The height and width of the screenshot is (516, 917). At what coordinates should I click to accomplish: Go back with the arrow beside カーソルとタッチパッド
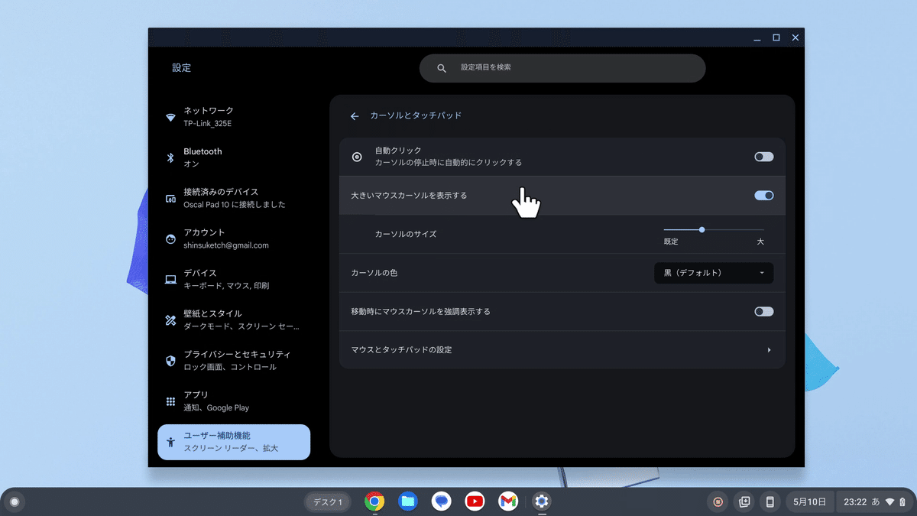[355, 116]
